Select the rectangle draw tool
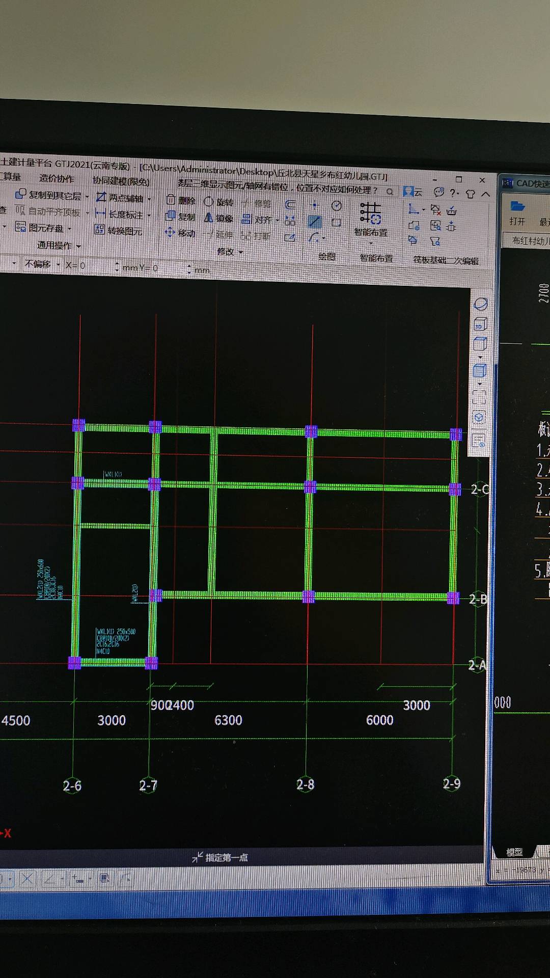The width and height of the screenshot is (550, 978). point(336,223)
